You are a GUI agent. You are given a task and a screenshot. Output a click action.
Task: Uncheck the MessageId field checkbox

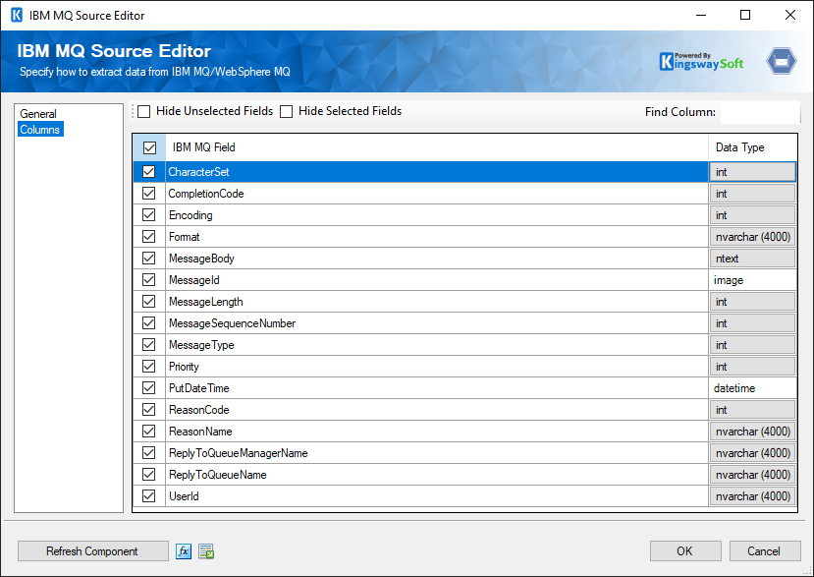tap(149, 280)
